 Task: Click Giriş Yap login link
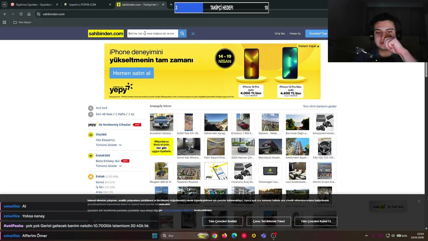[280, 33]
